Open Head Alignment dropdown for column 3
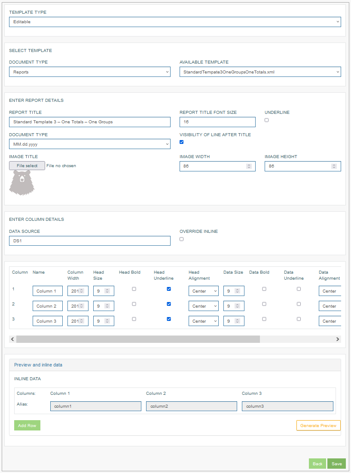Screen dimensions: 351x473 pos(204,321)
